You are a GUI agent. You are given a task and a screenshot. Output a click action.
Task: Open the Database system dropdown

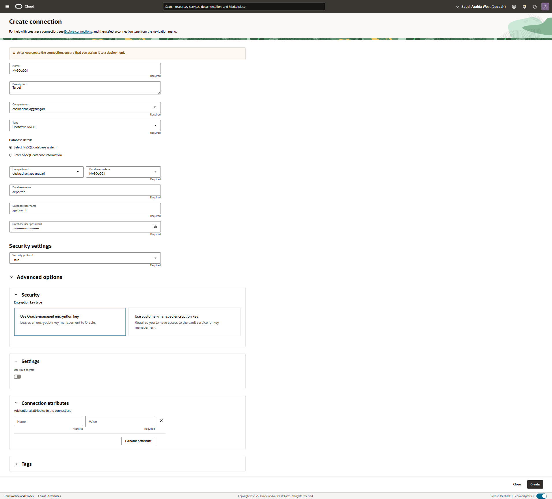pyautogui.click(x=123, y=172)
